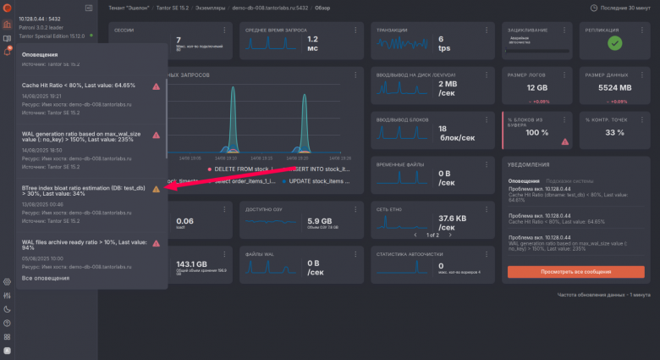660x360 pixels.
Task: Click the settings gear icon in sidebar
Action: click(x=7, y=282)
